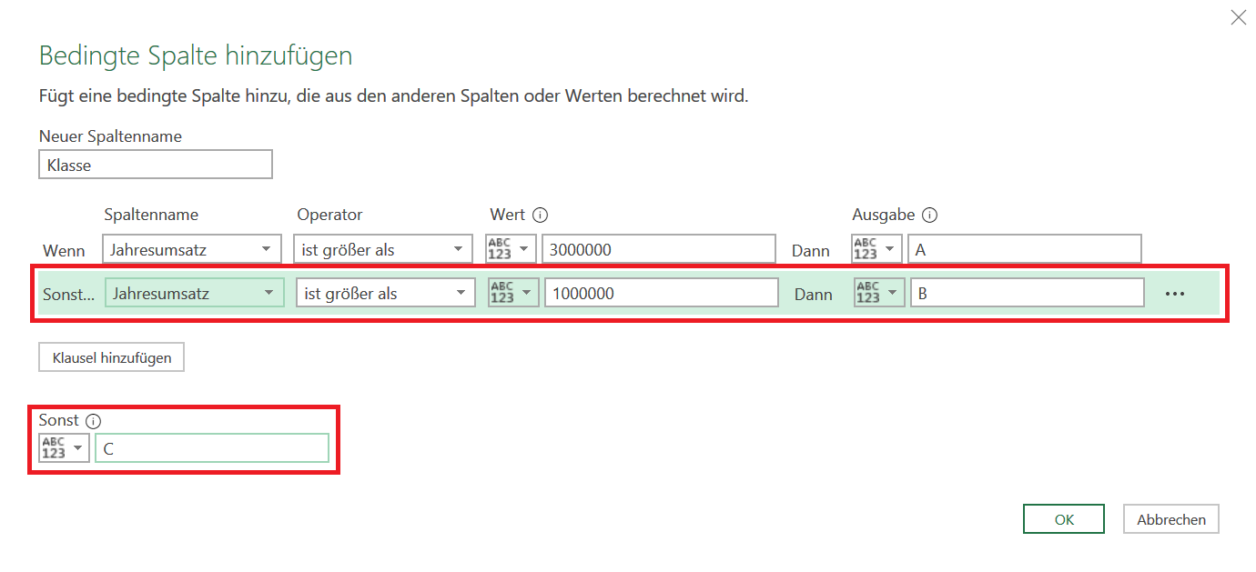
Task: Close the dialog with the X
Action: point(1238,17)
